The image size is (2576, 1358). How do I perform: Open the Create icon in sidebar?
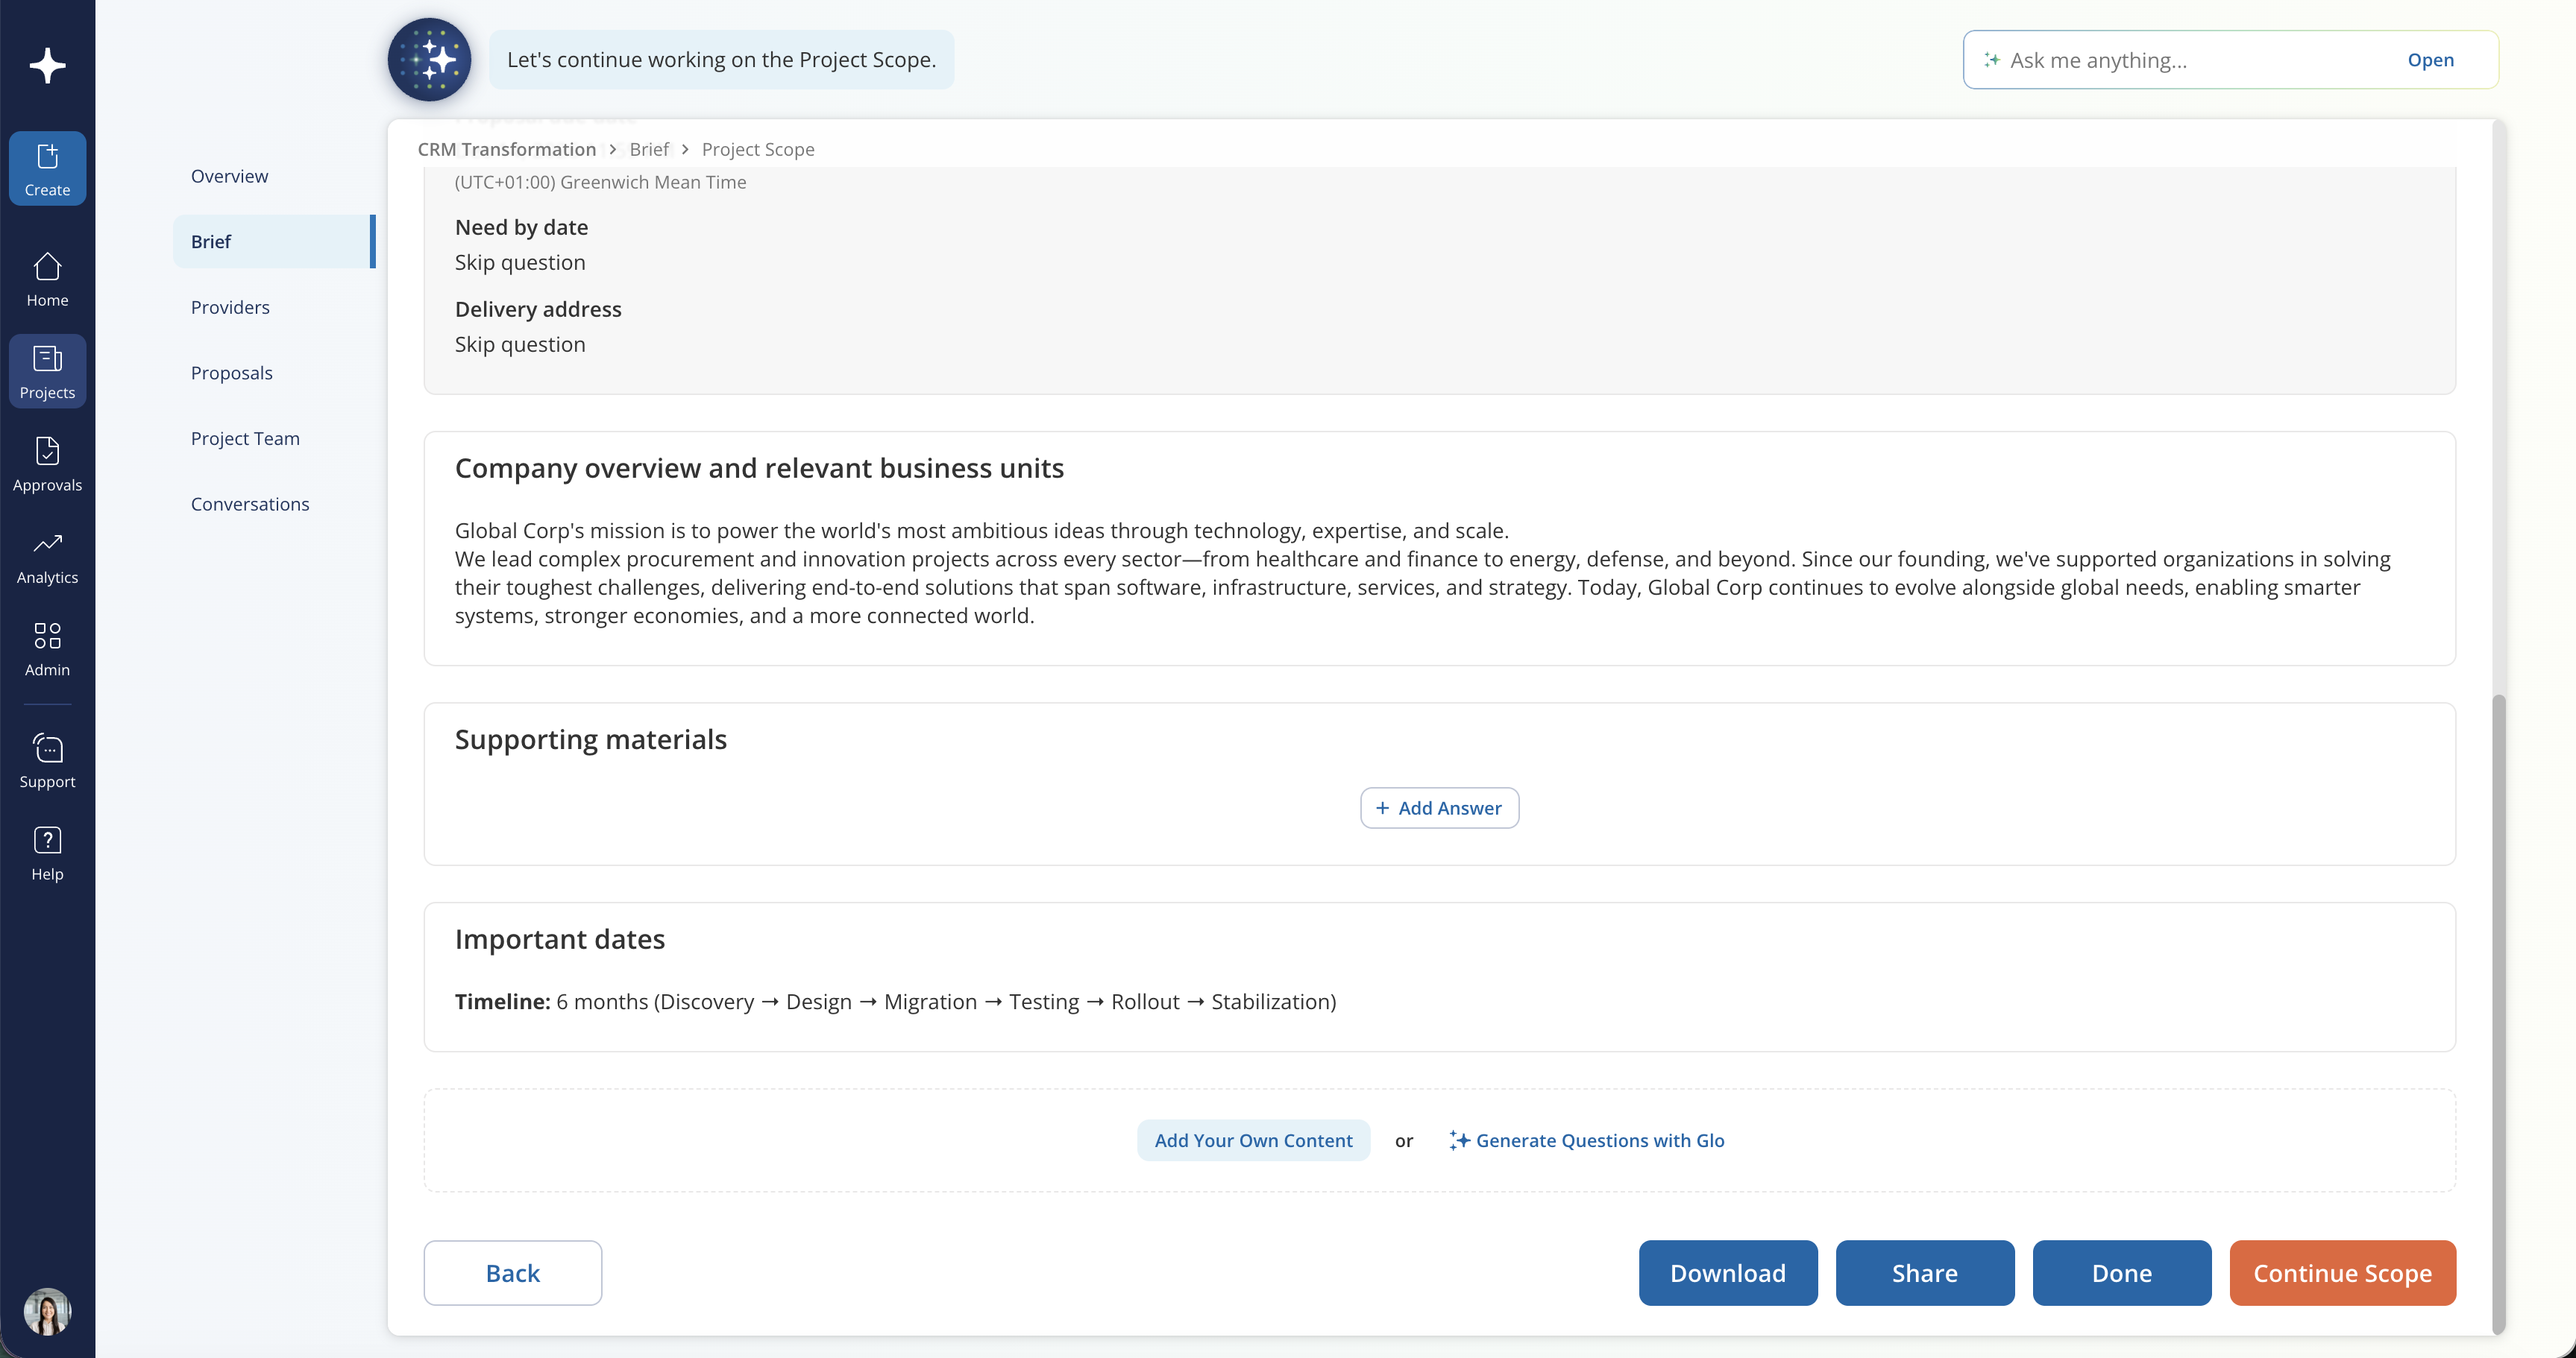(x=47, y=168)
